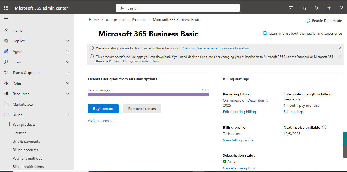Viewport: 347px width, 172px height.
Task: Click the Cancel subscription link
Action: click(239, 168)
